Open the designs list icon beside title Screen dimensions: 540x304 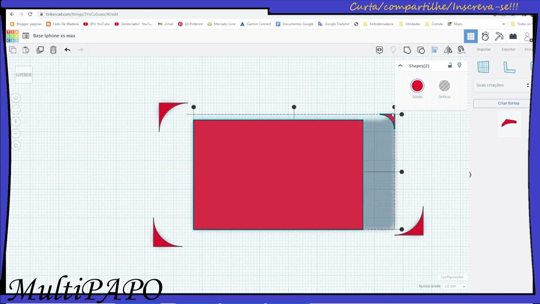(x=26, y=36)
